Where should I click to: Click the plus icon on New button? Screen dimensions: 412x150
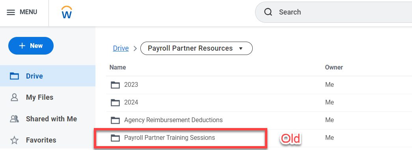pos(22,46)
